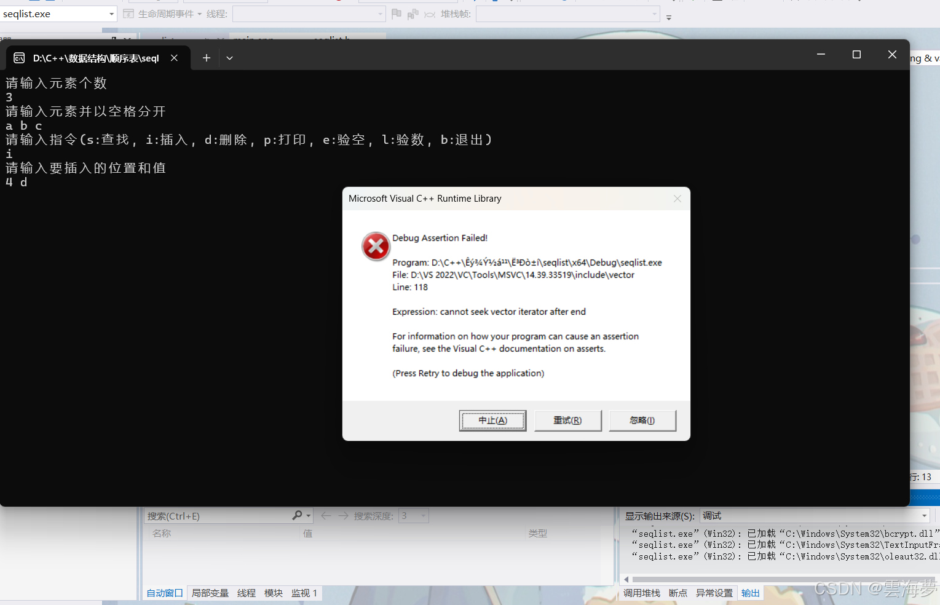Click the 中止(A) button
This screenshot has width=940, height=605.
[x=492, y=421]
